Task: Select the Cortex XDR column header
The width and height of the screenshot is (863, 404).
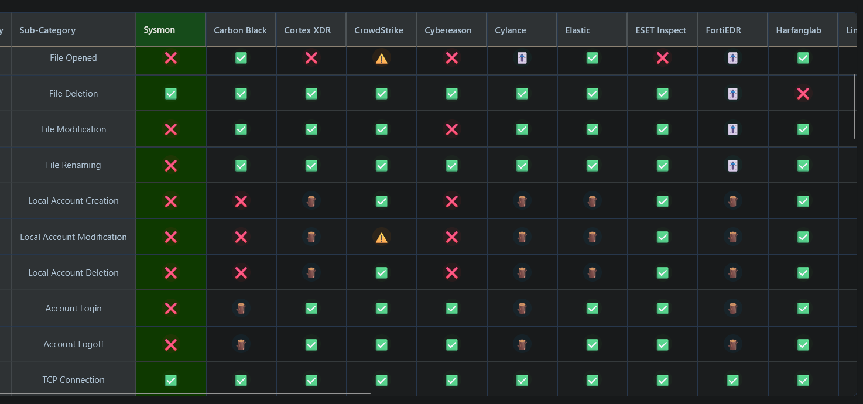Action: point(311,30)
